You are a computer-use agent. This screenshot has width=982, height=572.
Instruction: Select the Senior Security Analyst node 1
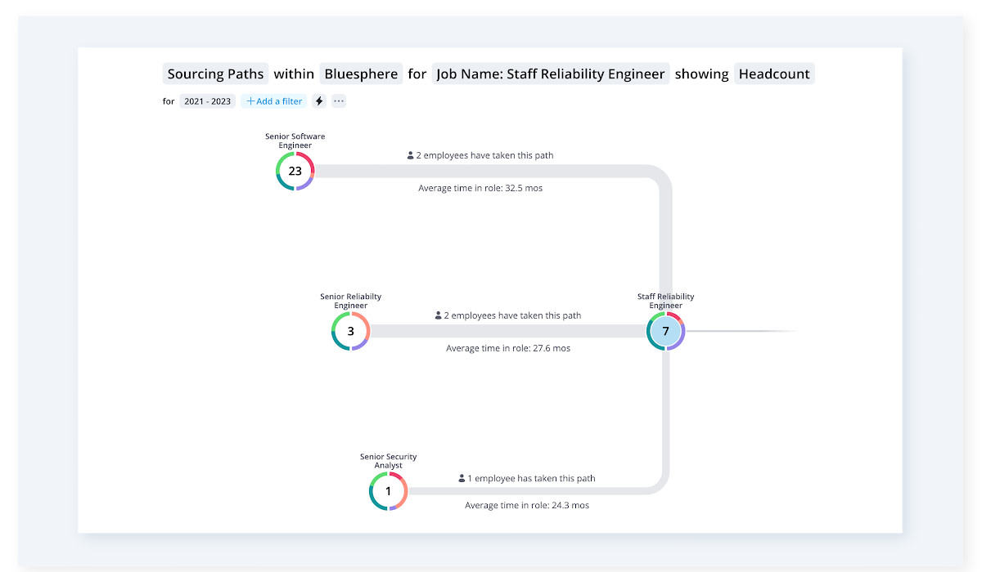(x=389, y=491)
